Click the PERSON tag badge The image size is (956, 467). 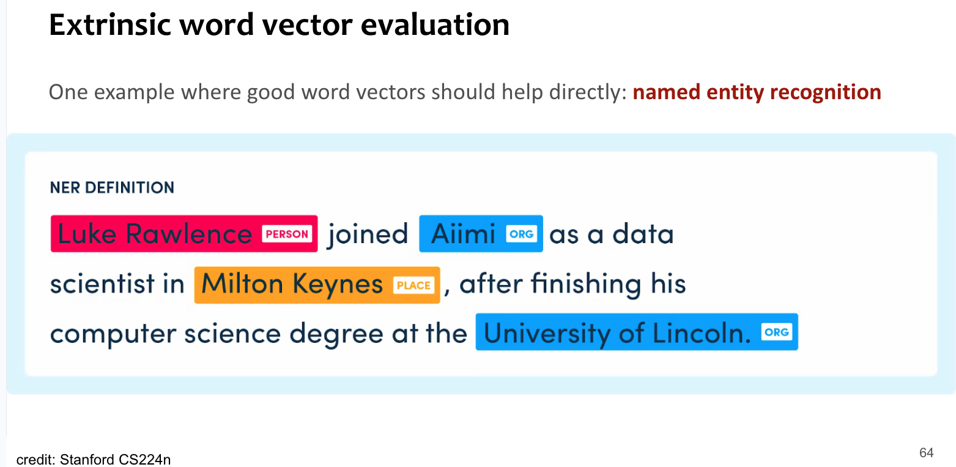pos(287,234)
